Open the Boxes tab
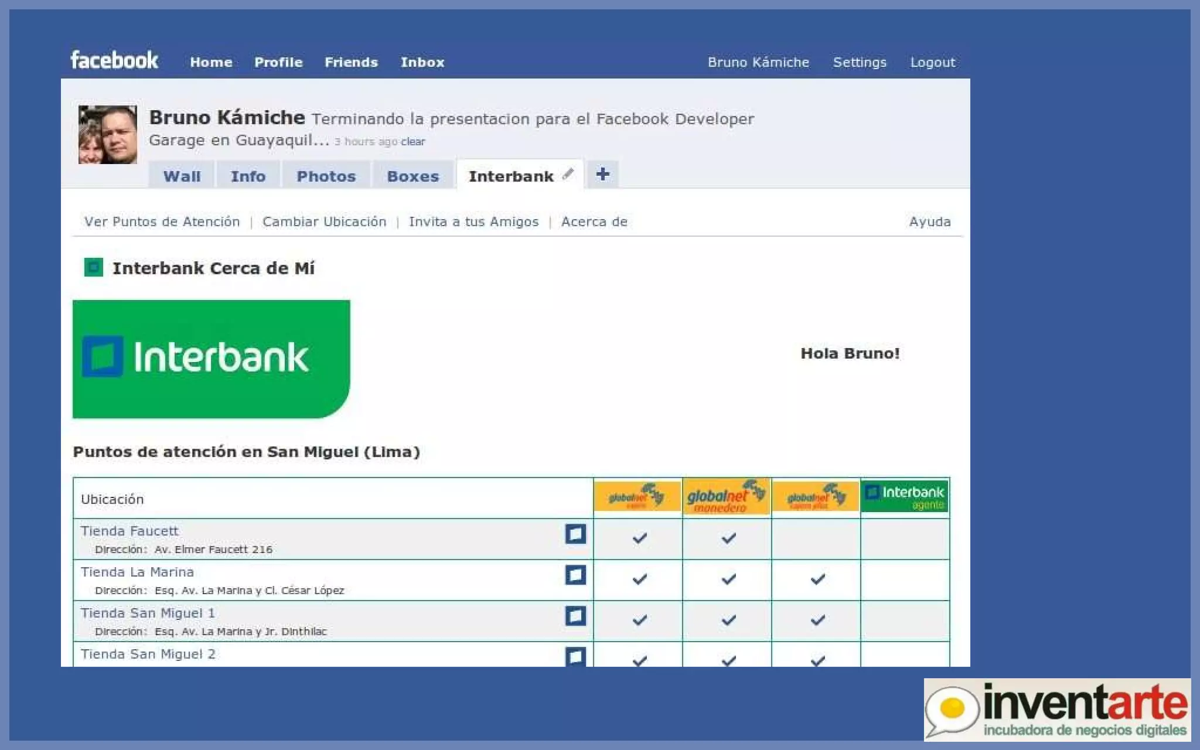 [412, 176]
